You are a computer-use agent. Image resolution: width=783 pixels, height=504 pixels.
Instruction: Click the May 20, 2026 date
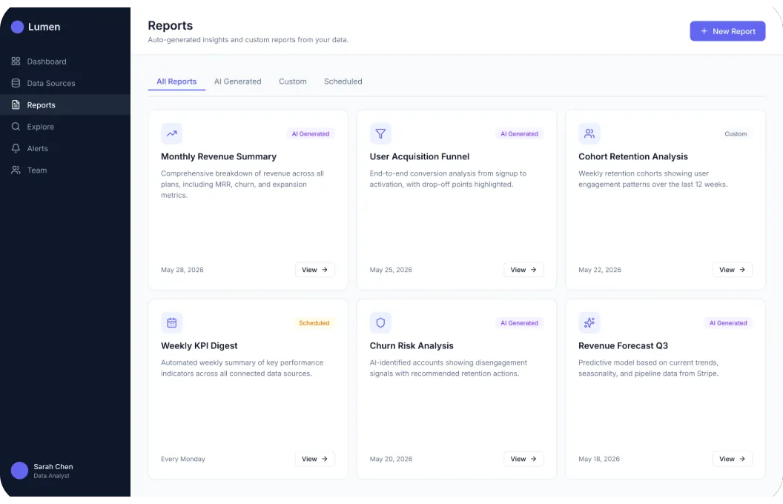coord(391,459)
